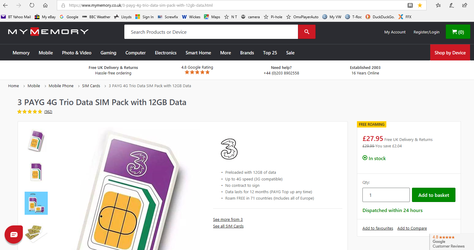Open the DuckDuckGo bookmark
This screenshot has height=250, width=474.
coord(380,17)
